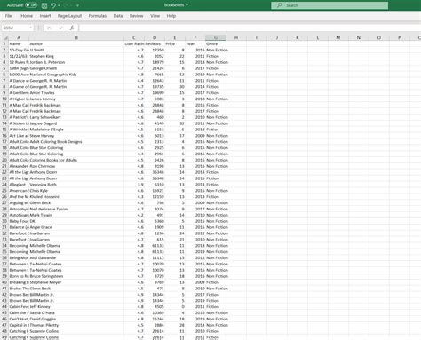Select column C header
This screenshot has width=421, height=340.
[x=134, y=37]
